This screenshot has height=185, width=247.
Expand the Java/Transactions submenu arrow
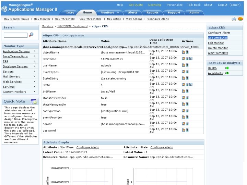(x=34, y=56)
